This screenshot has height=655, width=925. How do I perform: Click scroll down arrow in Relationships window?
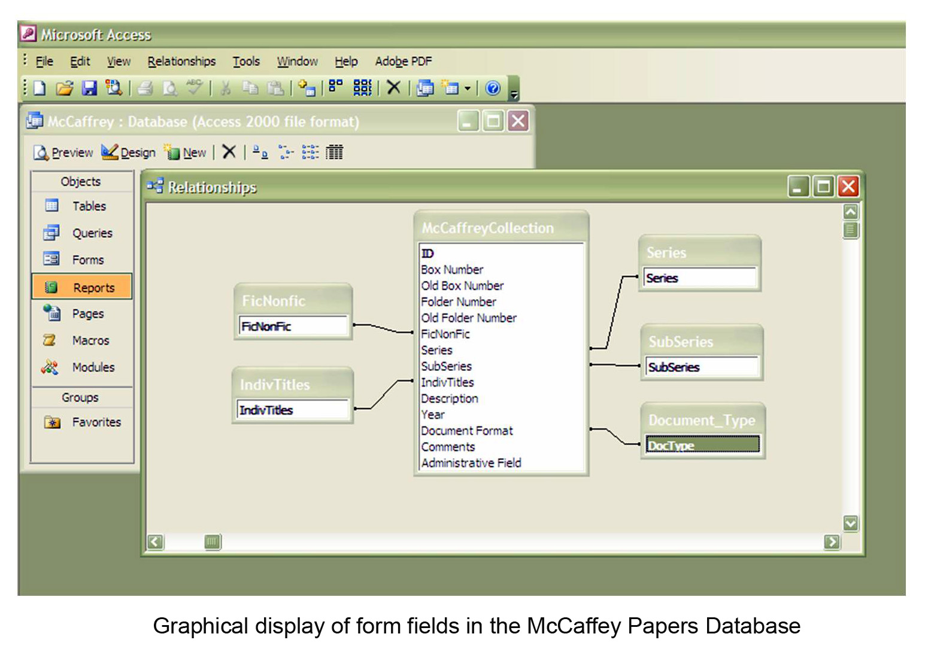tap(850, 523)
